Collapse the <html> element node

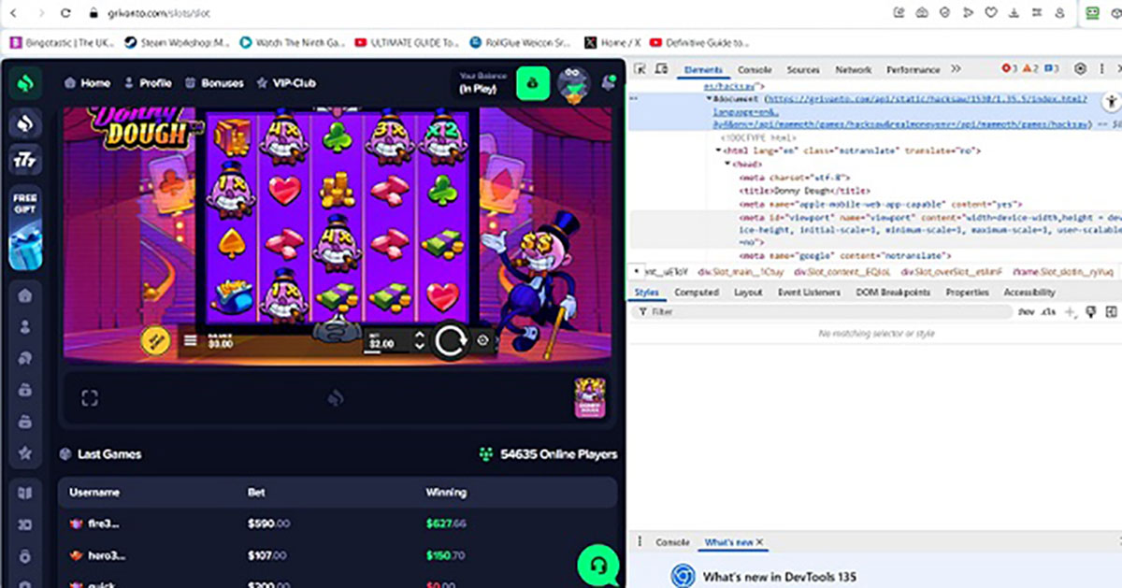(720, 151)
